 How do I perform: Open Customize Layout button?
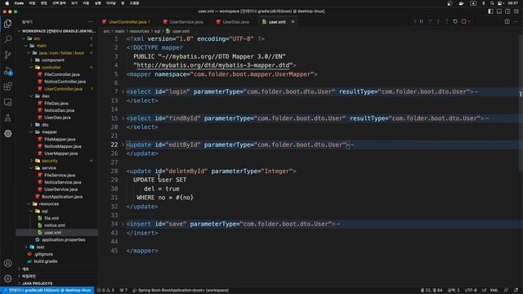coord(516,11)
